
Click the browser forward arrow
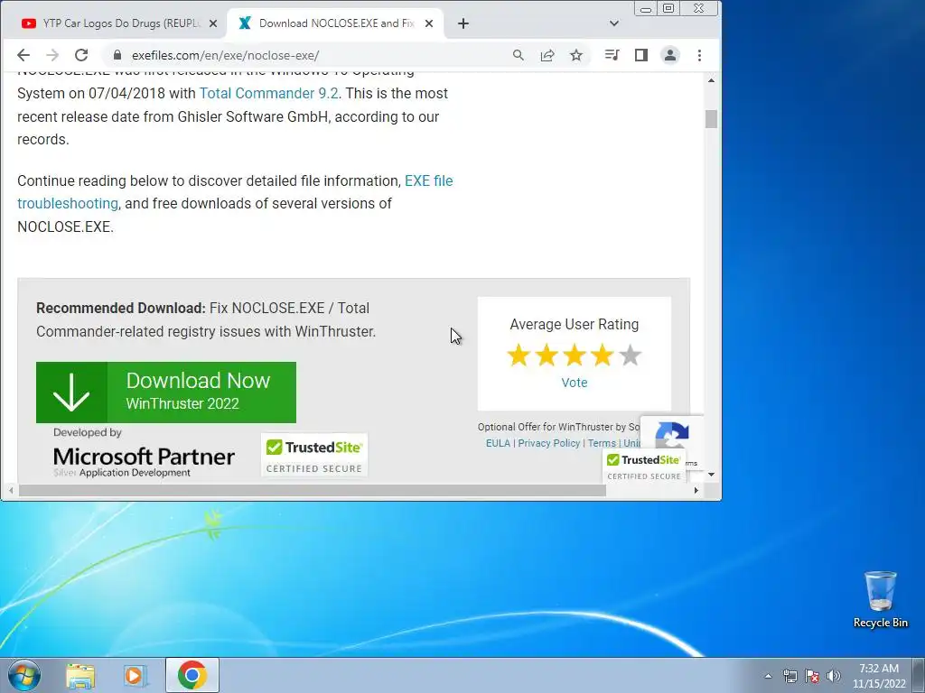click(x=52, y=55)
